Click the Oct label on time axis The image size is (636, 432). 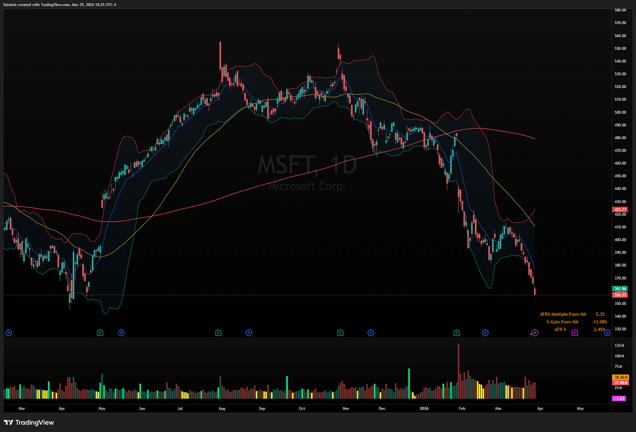[x=302, y=408]
